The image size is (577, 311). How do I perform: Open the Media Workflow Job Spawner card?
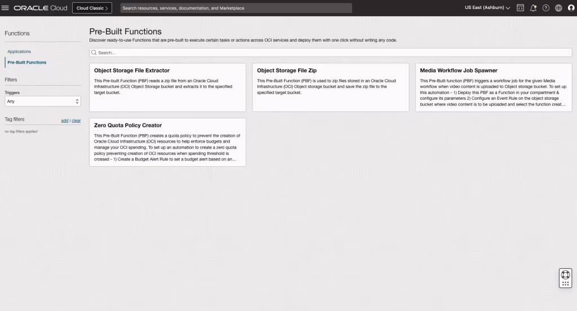(494, 87)
